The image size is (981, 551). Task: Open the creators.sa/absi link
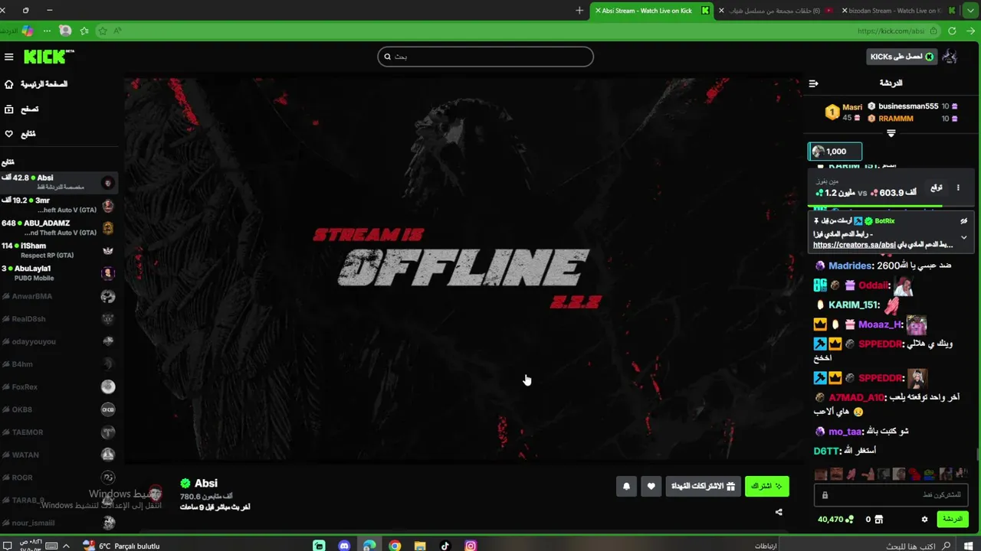pos(854,245)
